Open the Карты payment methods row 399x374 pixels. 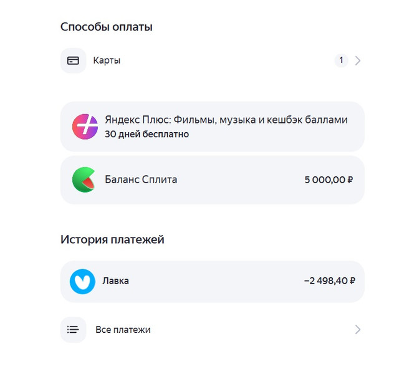pos(212,60)
